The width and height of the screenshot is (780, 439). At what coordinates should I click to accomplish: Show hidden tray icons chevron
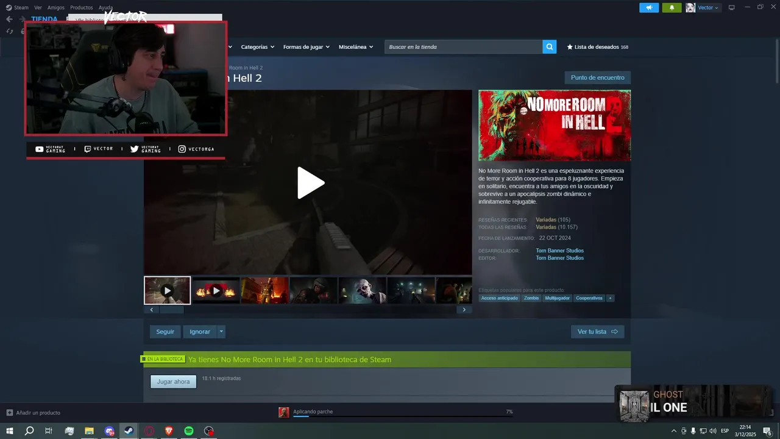pyautogui.click(x=673, y=431)
